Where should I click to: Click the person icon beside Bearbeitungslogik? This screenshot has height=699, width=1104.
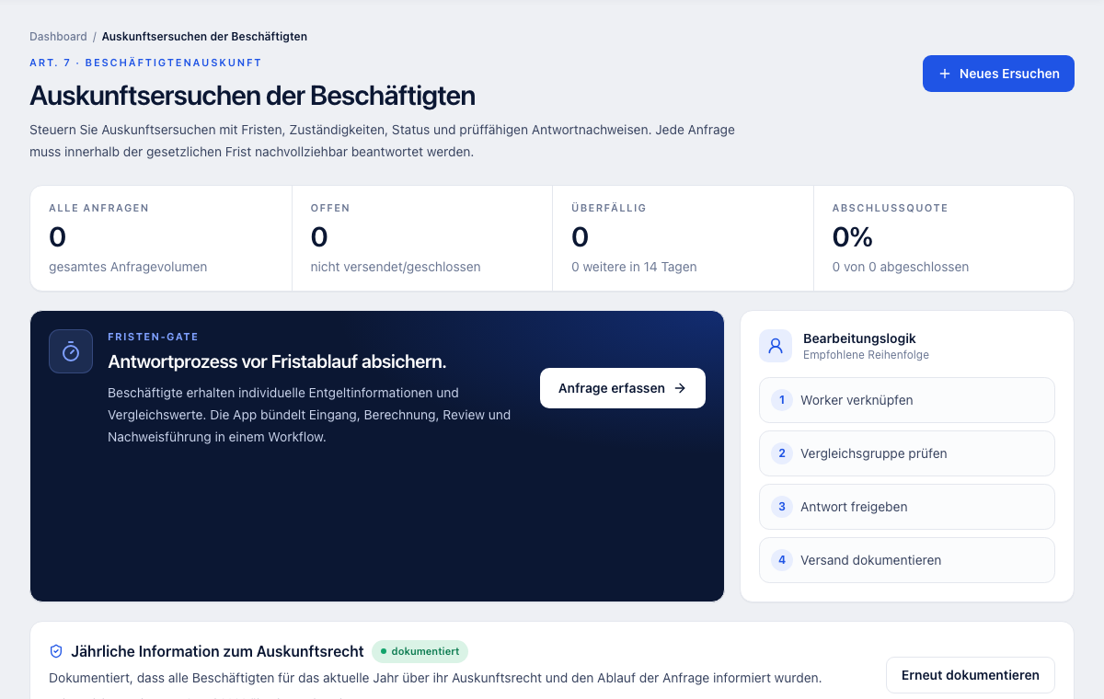pyautogui.click(x=776, y=346)
